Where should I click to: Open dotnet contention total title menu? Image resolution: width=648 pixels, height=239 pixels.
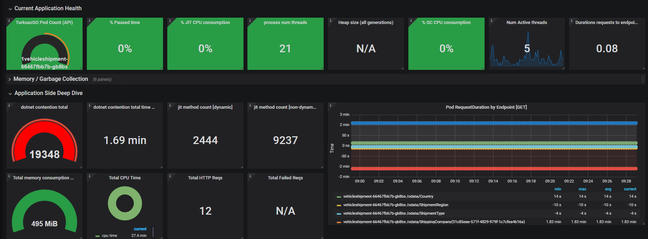coord(44,107)
